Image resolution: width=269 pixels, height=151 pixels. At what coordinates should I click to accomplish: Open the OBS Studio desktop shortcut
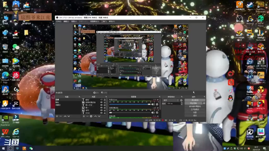240,20
